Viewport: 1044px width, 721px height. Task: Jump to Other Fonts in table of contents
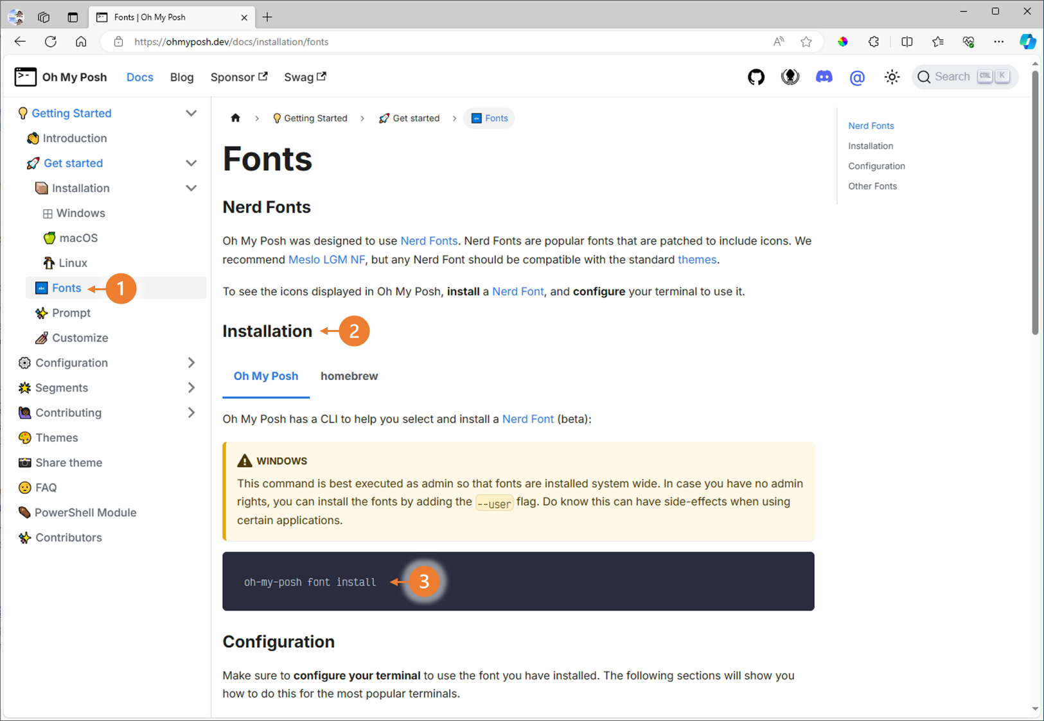[872, 186]
